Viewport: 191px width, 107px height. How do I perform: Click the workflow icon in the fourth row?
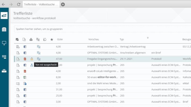[32, 65]
